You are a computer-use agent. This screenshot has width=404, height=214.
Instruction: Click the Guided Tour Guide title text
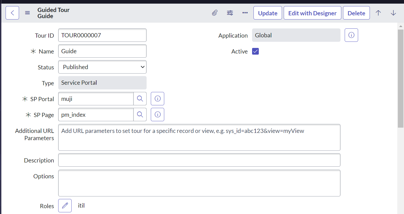53,13
